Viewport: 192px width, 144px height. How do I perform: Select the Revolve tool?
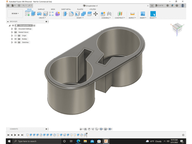coord(39,14)
